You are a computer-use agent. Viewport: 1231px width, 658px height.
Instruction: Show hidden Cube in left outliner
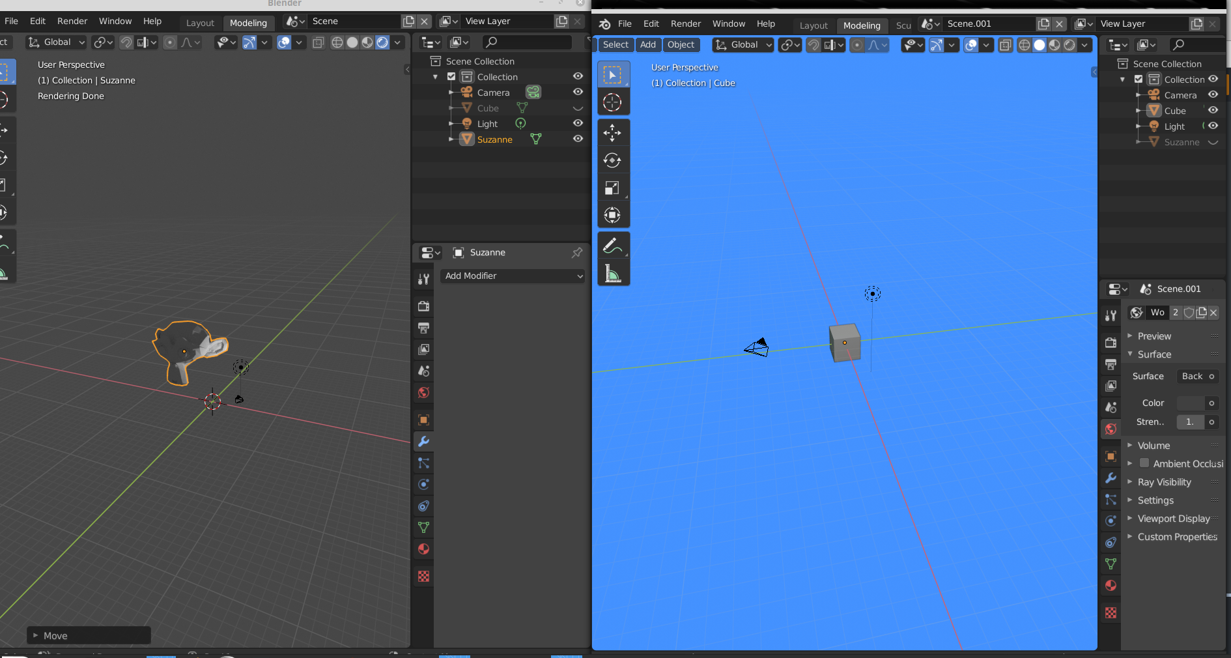(578, 108)
